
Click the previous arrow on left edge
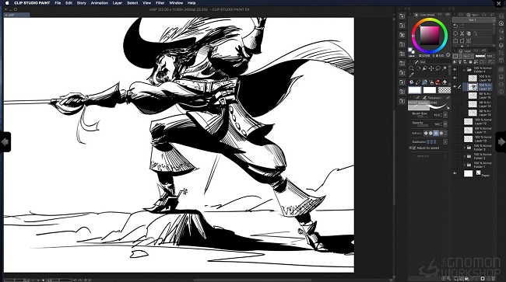click(5, 141)
